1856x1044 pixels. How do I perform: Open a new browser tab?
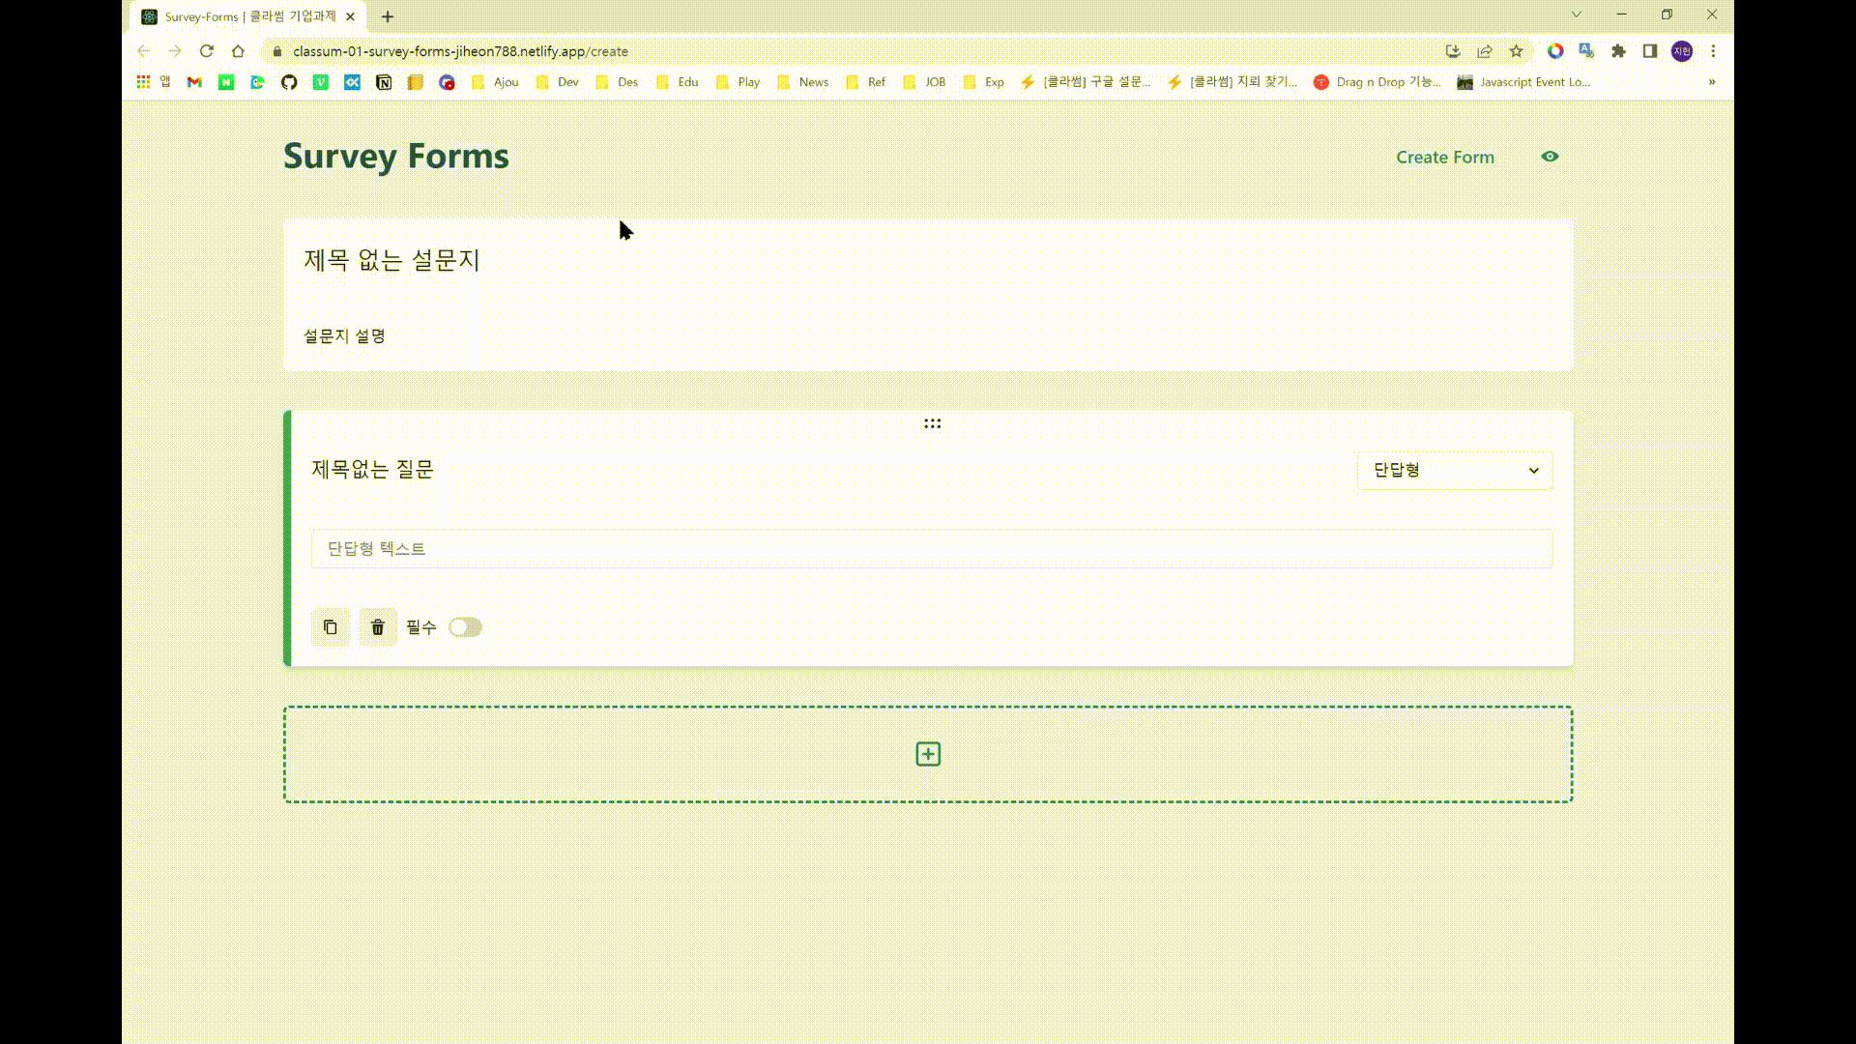388,16
